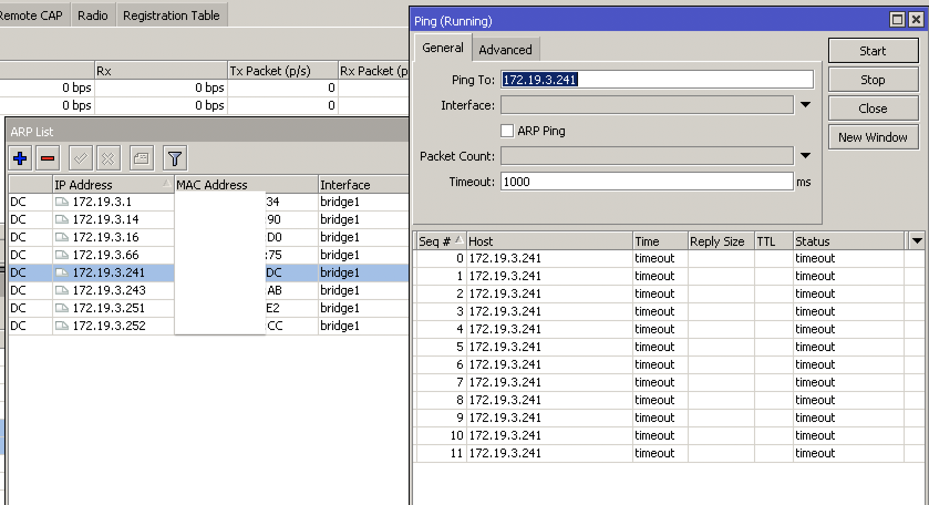Select ping result row with Seq 0
This screenshot has width=929, height=505.
670,258
